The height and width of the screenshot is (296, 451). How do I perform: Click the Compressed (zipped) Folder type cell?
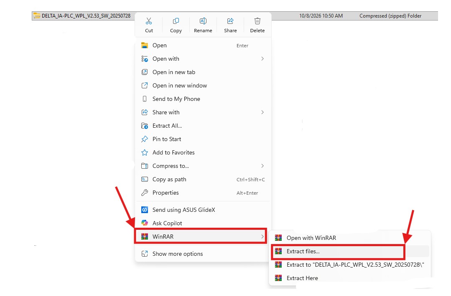click(x=390, y=16)
